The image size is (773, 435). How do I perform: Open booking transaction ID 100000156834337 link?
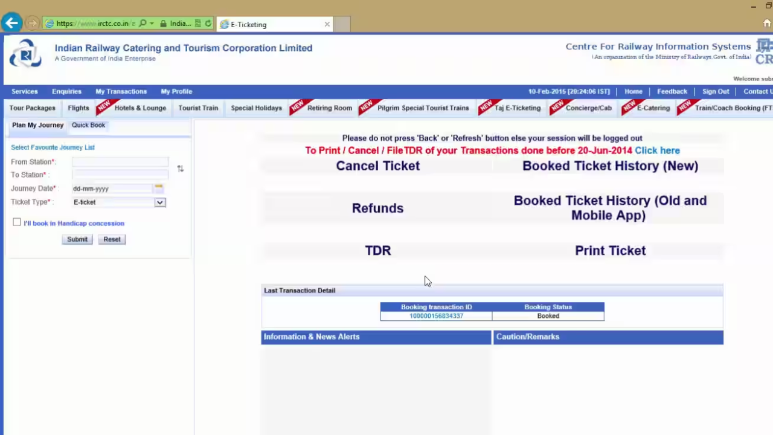tap(436, 316)
